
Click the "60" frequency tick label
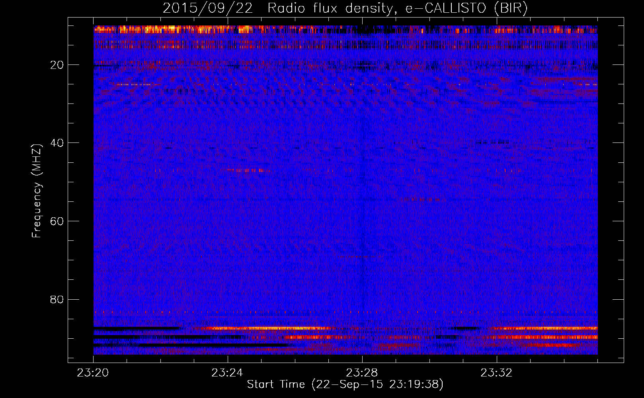click(x=57, y=221)
